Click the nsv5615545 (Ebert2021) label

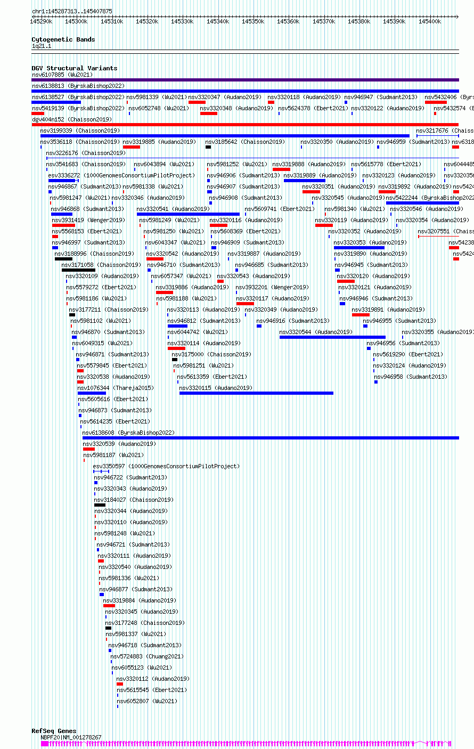(152, 690)
